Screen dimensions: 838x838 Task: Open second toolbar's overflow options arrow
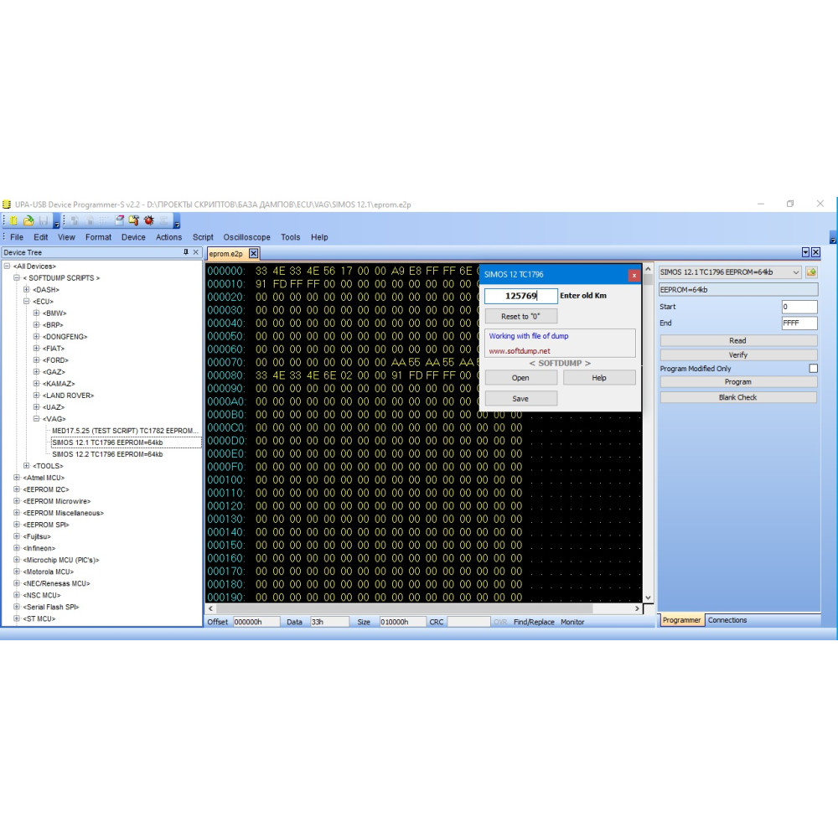click(x=177, y=221)
